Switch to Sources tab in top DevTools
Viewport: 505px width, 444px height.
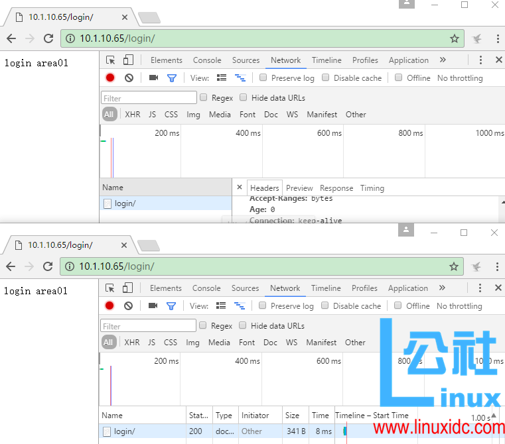(x=246, y=60)
